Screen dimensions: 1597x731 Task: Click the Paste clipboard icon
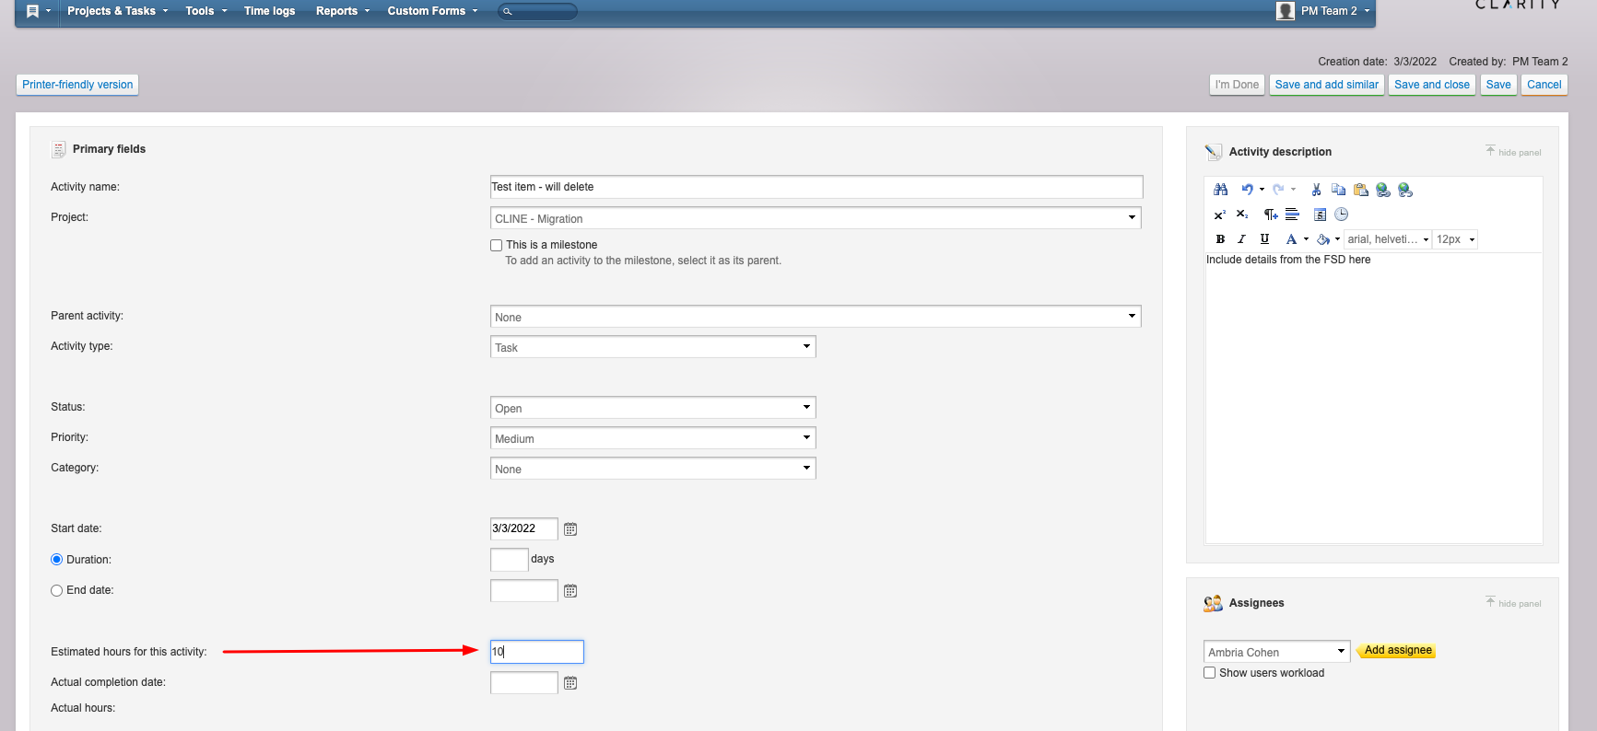point(1360,190)
